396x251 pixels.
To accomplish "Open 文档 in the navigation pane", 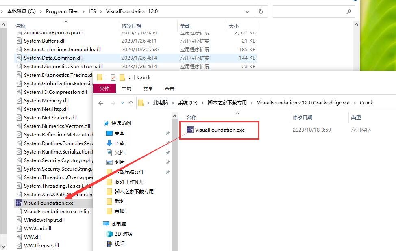I will tap(120, 153).
